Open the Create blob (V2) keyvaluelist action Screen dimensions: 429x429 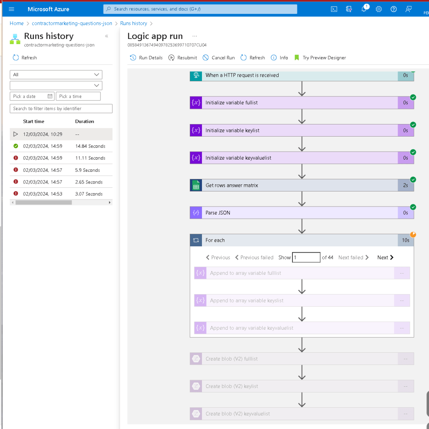(x=302, y=414)
